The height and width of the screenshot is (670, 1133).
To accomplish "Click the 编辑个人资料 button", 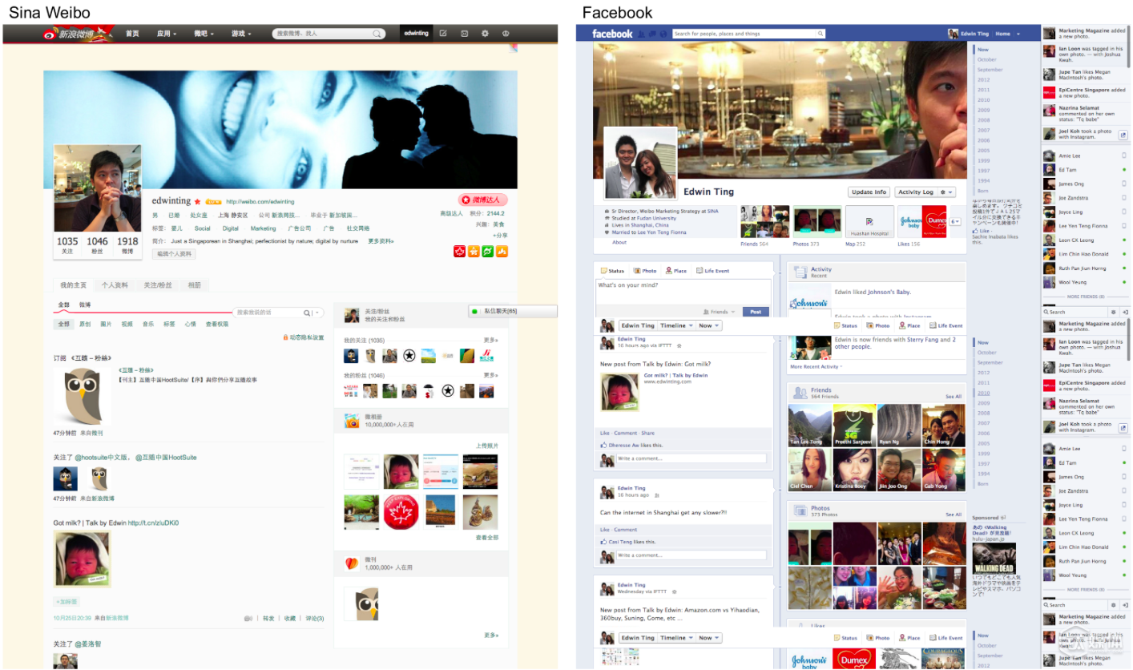I will pos(173,254).
